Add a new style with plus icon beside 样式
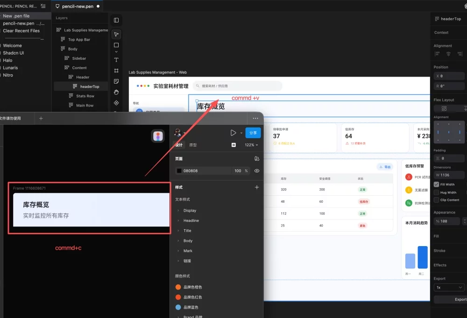This screenshot has height=318, width=467. coord(257,187)
